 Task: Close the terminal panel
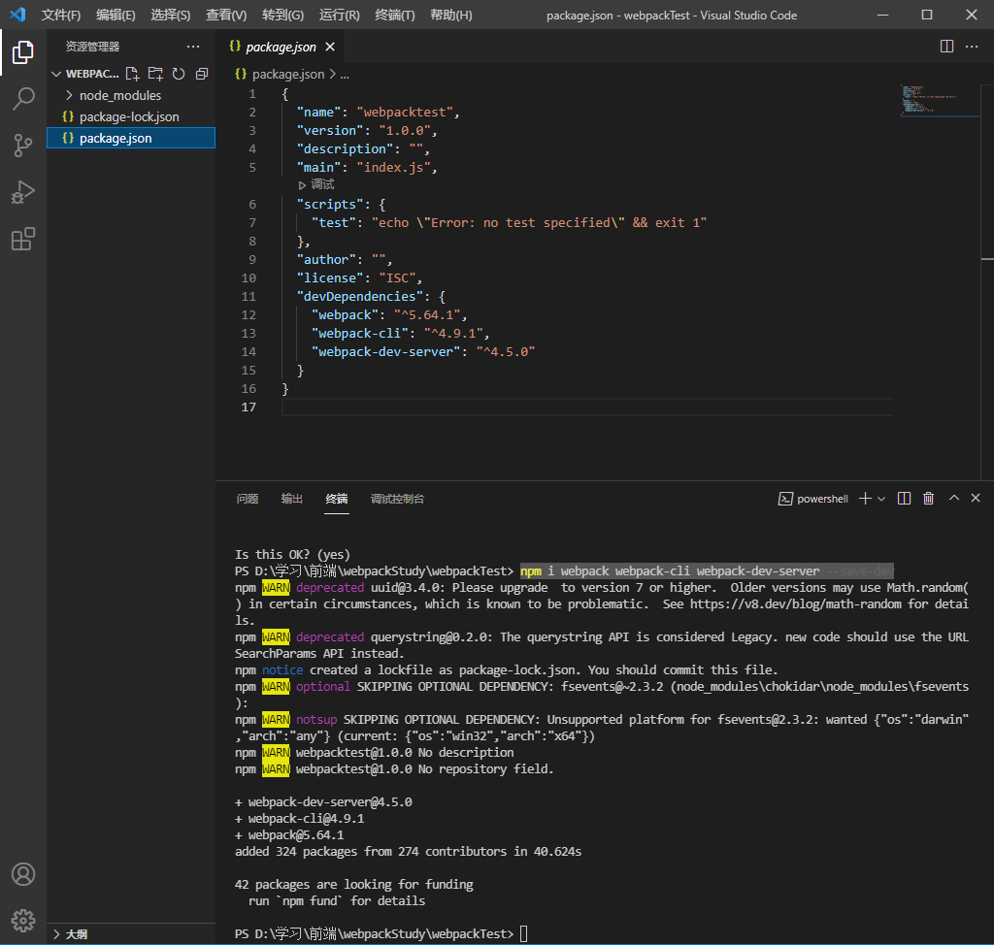point(976,498)
